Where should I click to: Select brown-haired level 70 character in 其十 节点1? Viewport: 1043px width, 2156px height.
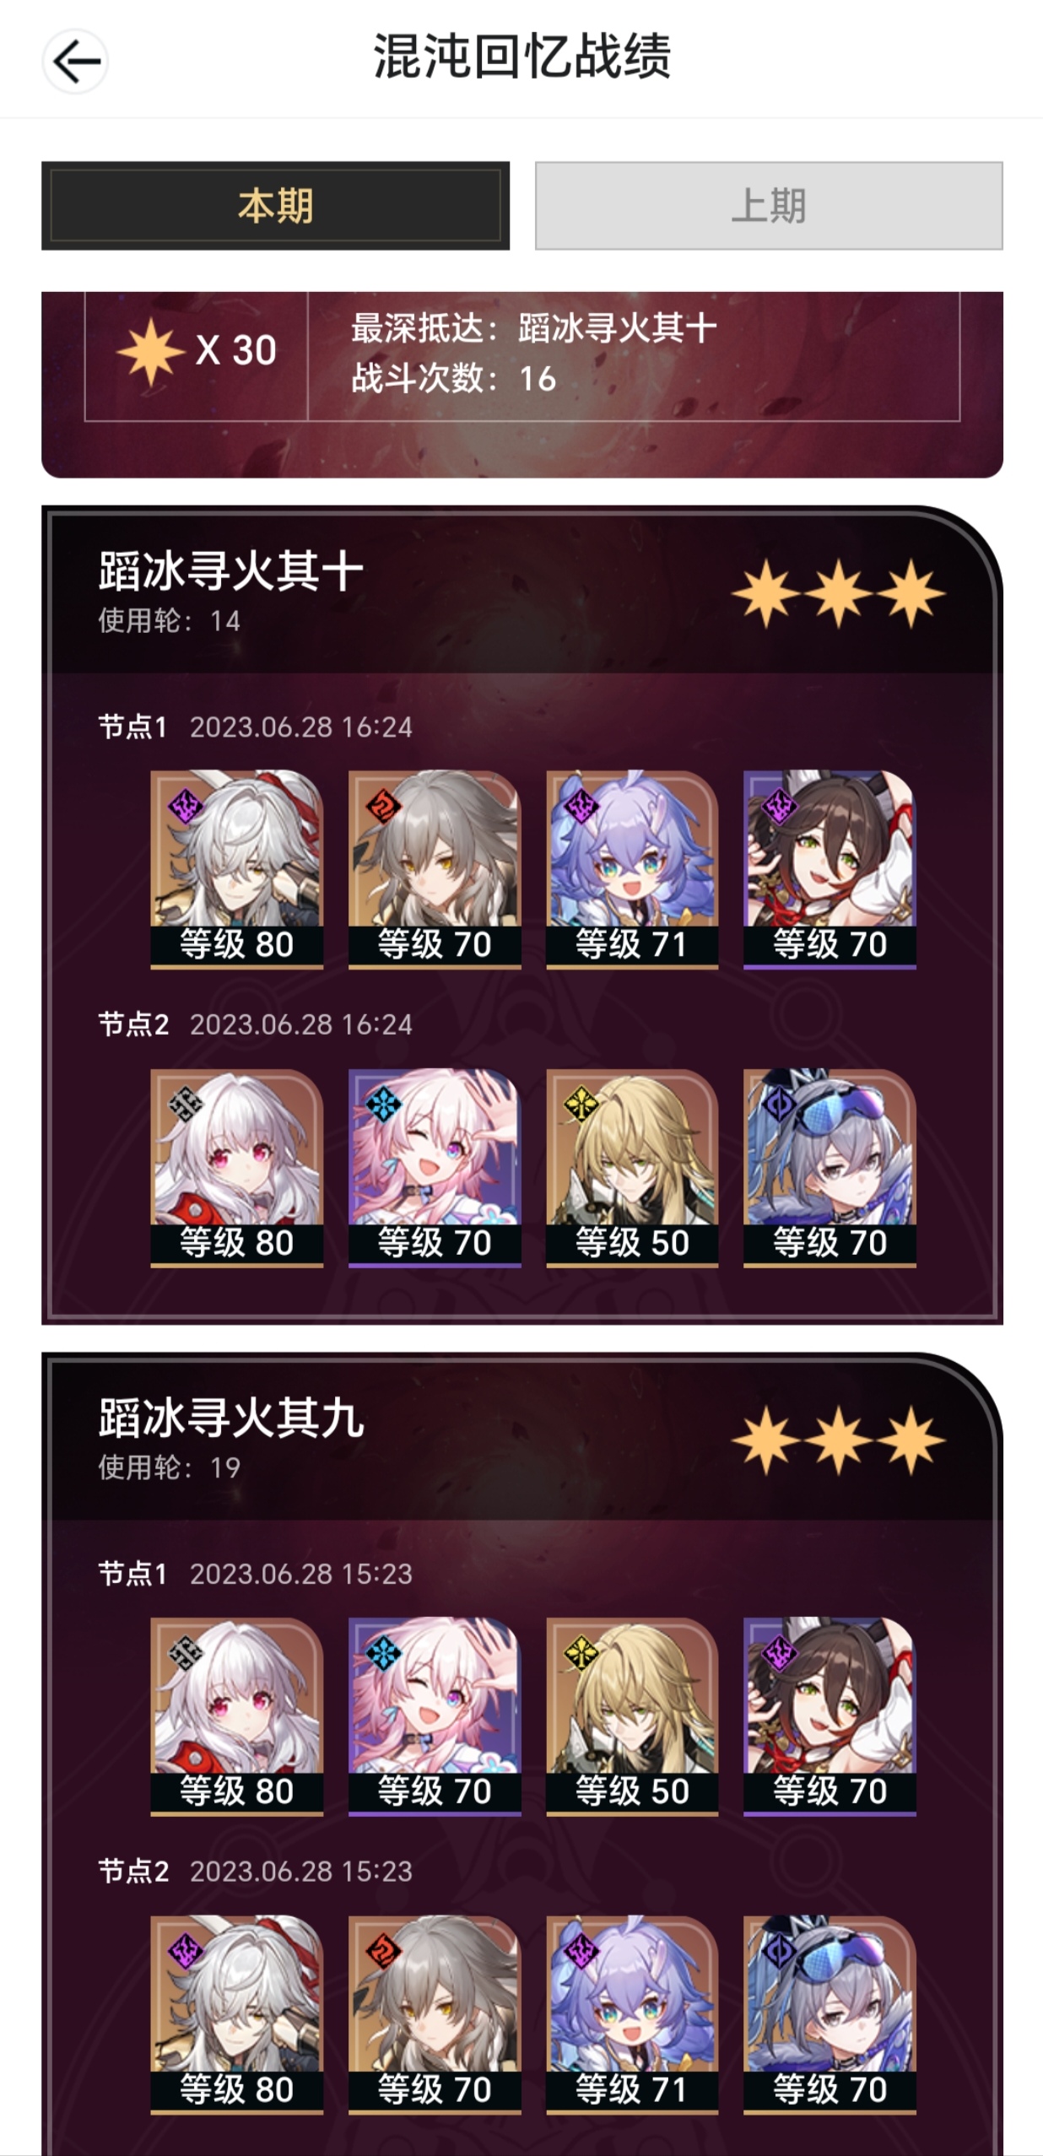pos(830,869)
